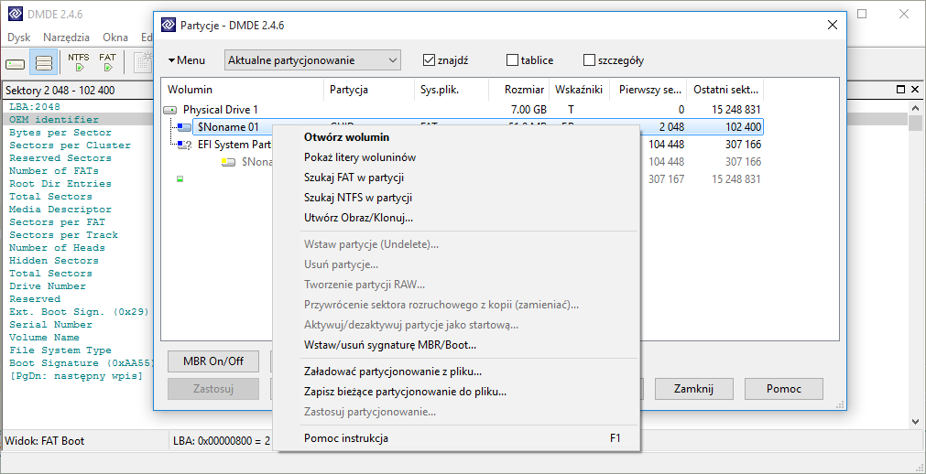The width and height of the screenshot is (926, 474).
Task: Click the Sys.plik. column header
Action: click(452, 90)
